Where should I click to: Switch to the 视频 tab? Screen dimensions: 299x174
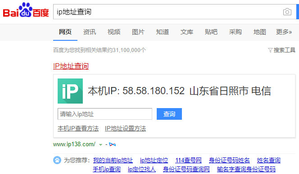point(114,32)
